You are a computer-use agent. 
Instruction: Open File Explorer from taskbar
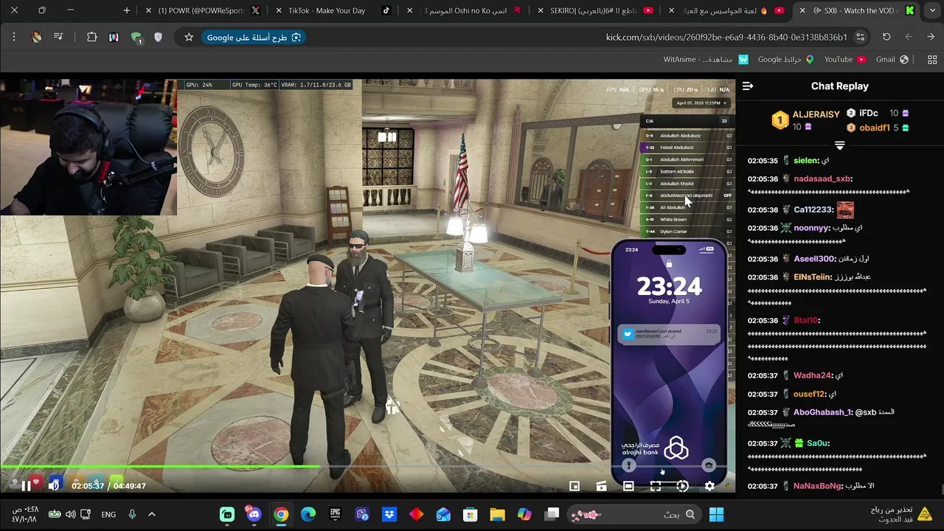point(497,514)
